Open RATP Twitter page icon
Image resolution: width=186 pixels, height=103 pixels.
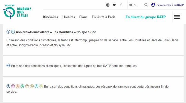pos(114,5)
